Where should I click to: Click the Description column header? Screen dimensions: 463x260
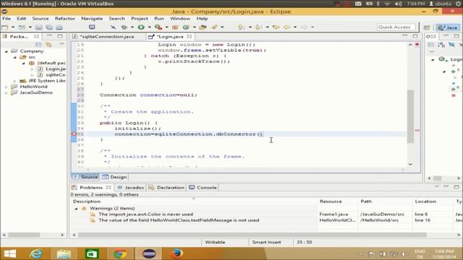tap(193, 201)
